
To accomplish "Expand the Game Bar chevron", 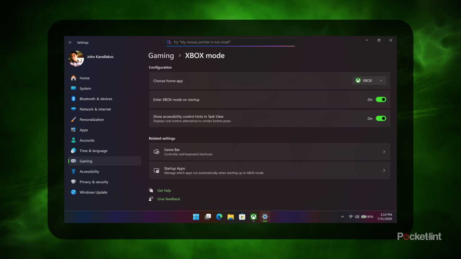I will tap(384, 152).
